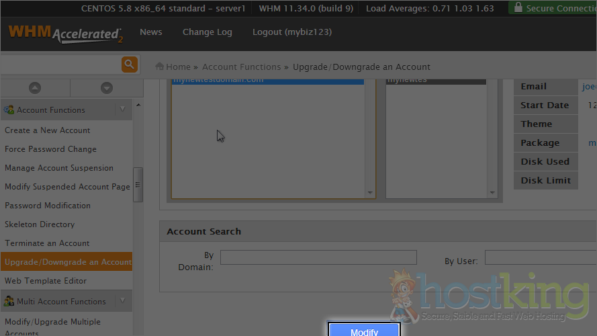Click the Home icon in breadcrumb
Image resolution: width=597 pixels, height=336 pixels.
pos(160,67)
